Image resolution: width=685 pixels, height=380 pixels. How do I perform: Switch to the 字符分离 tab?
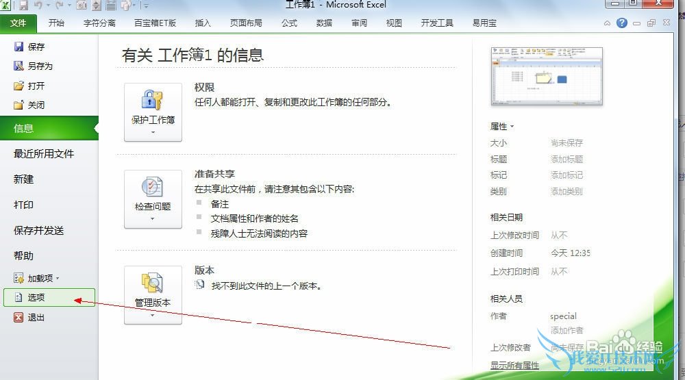coord(99,23)
